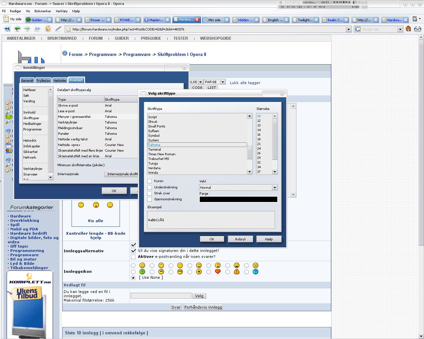The width and height of the screenshot is (424, 339).
Task: Enable Understrekning checkbox
Action: tap(149, 187)
